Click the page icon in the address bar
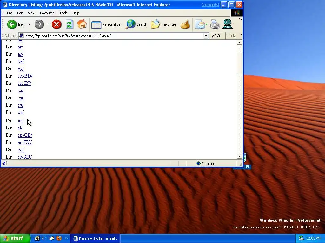The width and height of the screenshot is (325, 243). [22, 36]
